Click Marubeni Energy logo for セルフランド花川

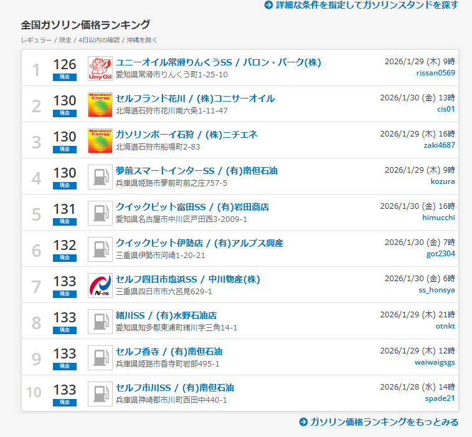point(100,105)
